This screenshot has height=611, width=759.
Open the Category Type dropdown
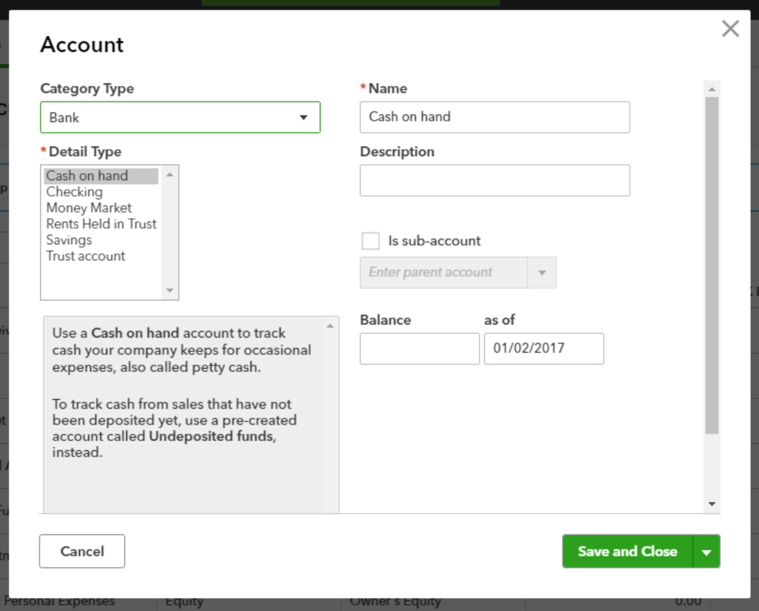click(305, 117)
